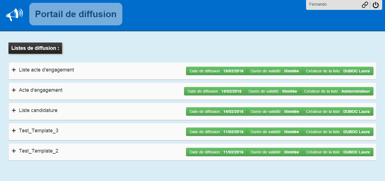Click the Test_Template_2 list name
Screen dimensions: 385x181
(39, 151)
